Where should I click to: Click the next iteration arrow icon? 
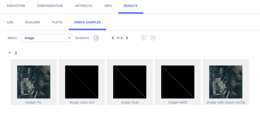coord(144,38)
